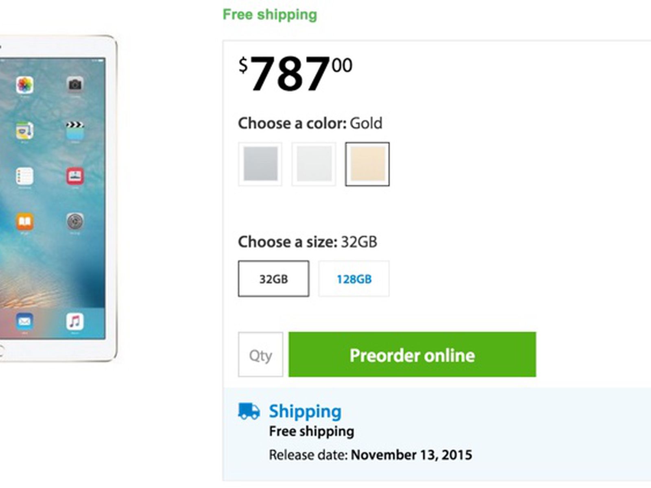Open the blue Shipping link
Image resolution: width=651 pixels, height=488 pixels.
tap(305, 411)
